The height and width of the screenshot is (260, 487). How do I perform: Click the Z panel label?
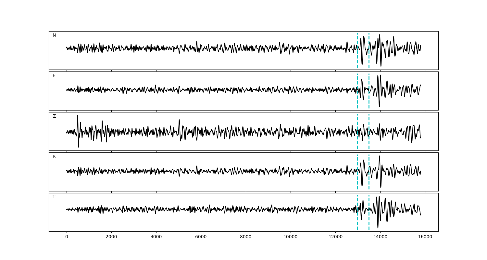tap(54, 116)
